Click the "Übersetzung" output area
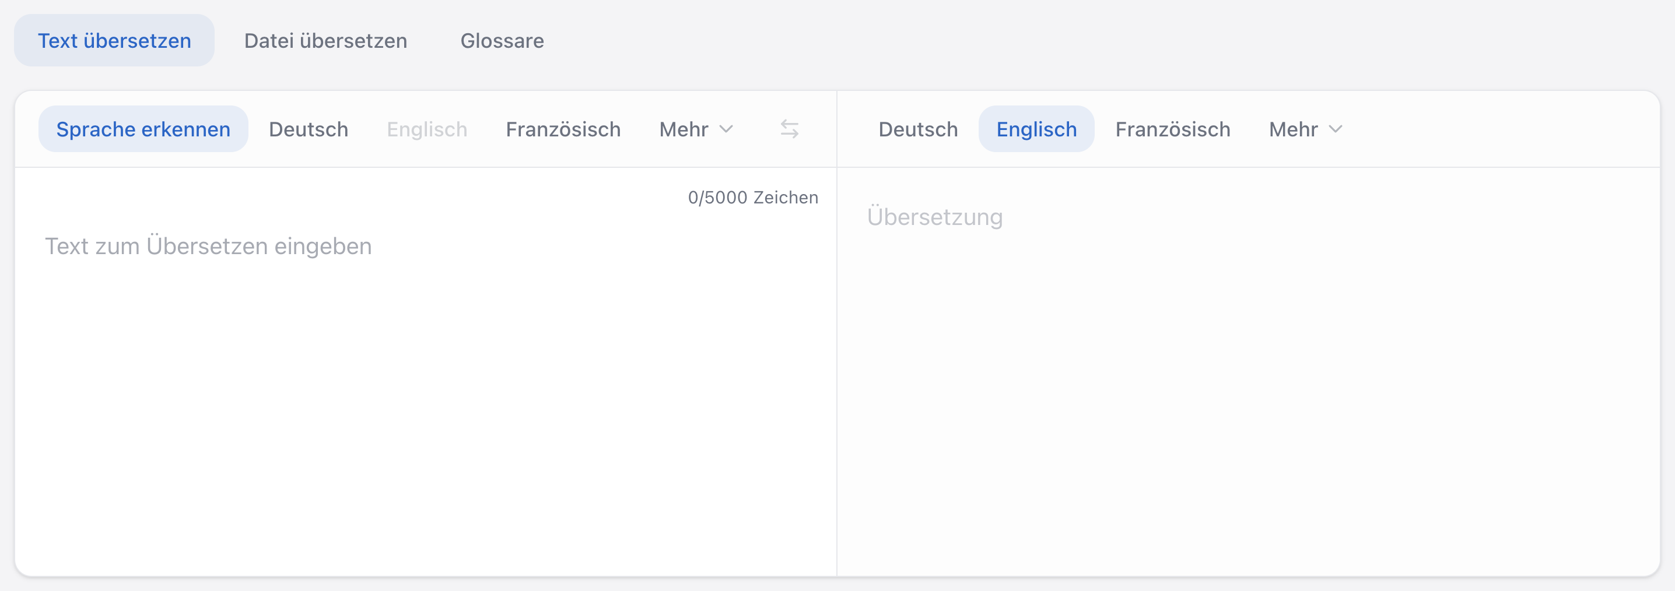 tap(1235, 358)
